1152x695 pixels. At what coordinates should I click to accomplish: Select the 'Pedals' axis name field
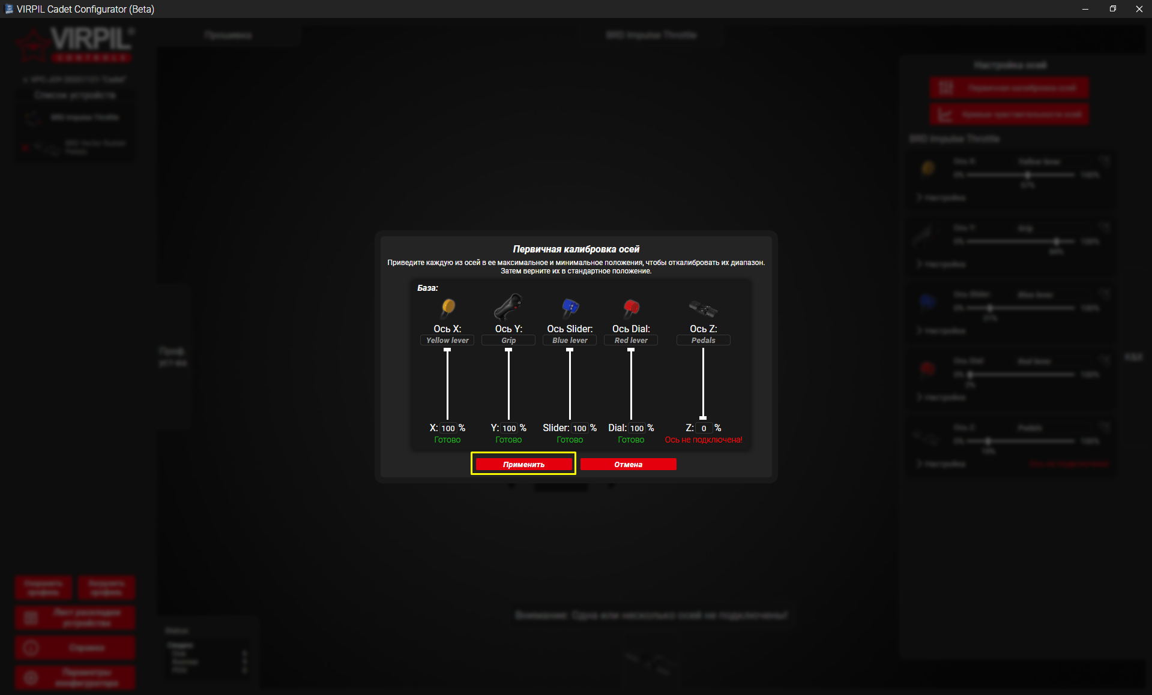[x=703, y=340]
